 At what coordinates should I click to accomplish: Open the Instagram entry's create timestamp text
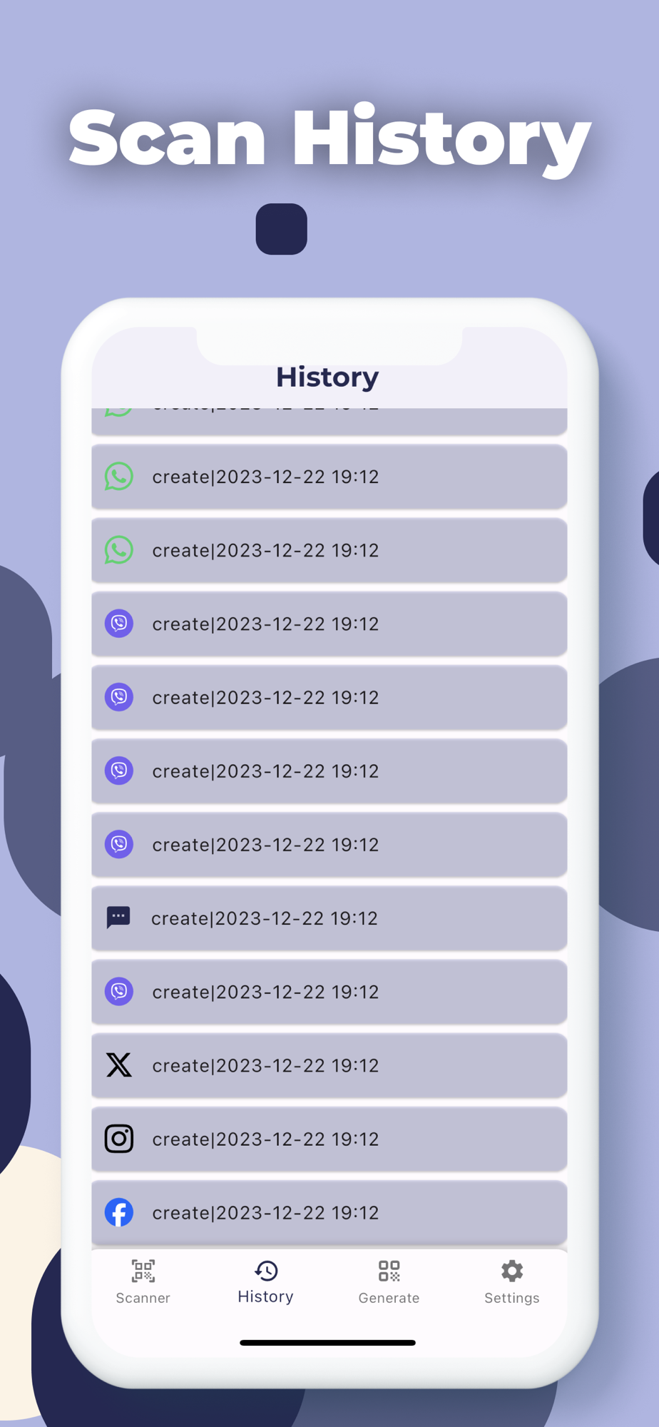[x=265, y=1139]
